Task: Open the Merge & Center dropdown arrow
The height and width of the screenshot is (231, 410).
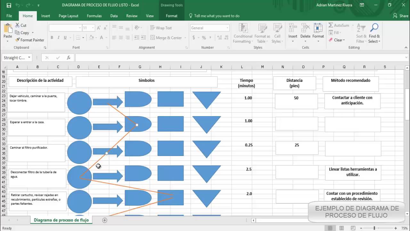Action: click(185, 38)
